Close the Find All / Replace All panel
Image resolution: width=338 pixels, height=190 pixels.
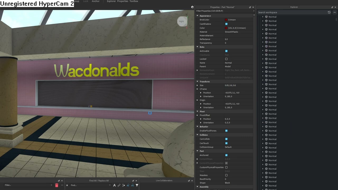[136, 181]
